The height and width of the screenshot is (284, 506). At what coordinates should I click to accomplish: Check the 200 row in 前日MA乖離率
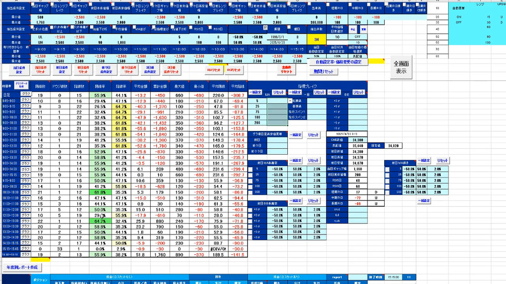250,192
